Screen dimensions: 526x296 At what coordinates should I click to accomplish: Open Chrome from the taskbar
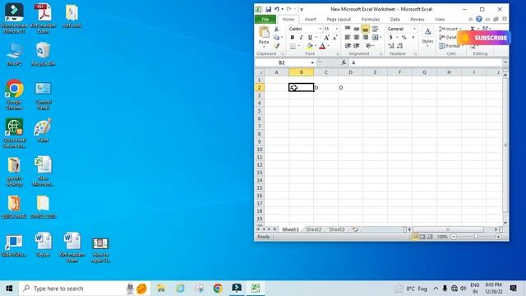(218, 289)
